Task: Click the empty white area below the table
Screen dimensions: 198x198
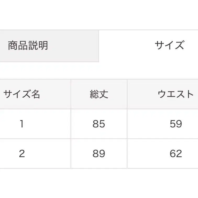Action: [99, 183]
